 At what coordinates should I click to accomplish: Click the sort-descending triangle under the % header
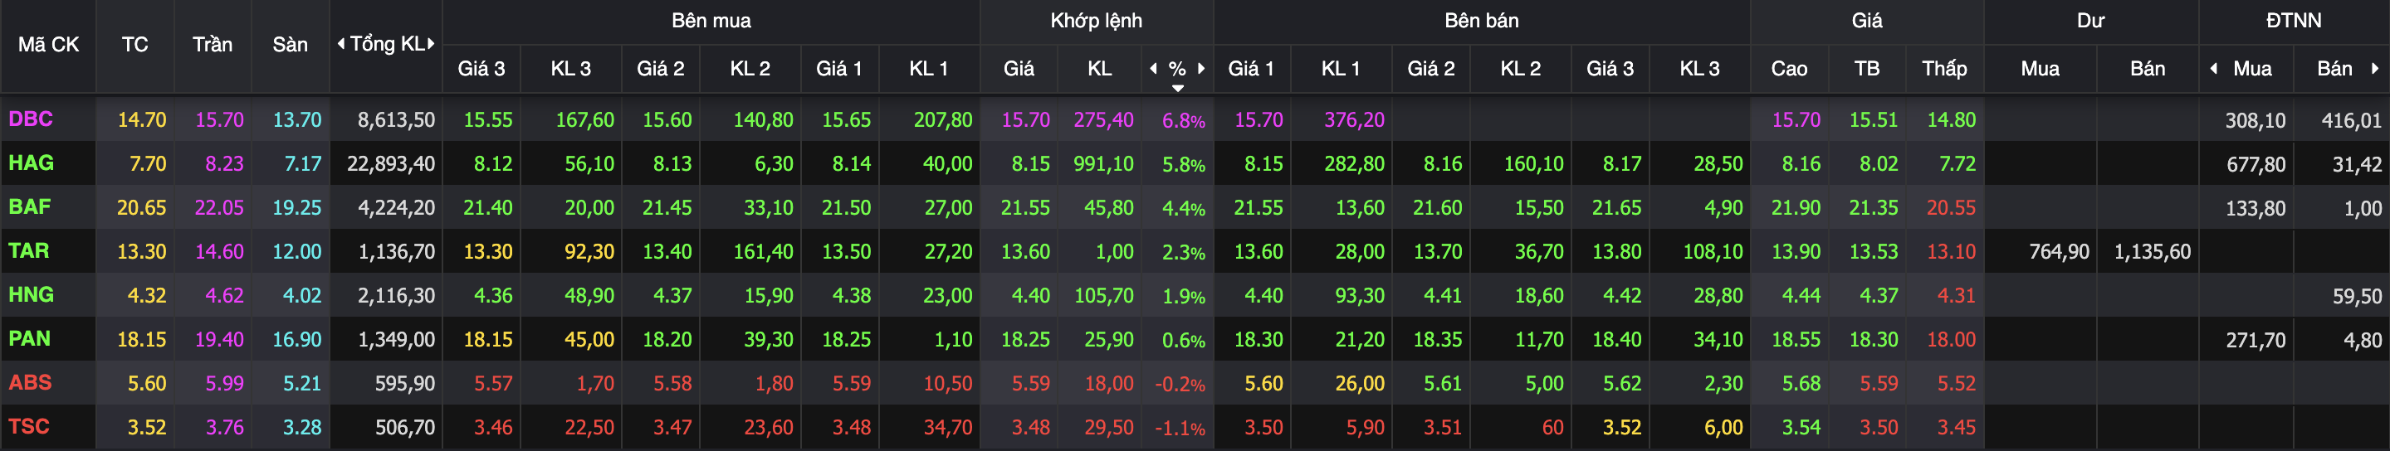(1177, 88)
